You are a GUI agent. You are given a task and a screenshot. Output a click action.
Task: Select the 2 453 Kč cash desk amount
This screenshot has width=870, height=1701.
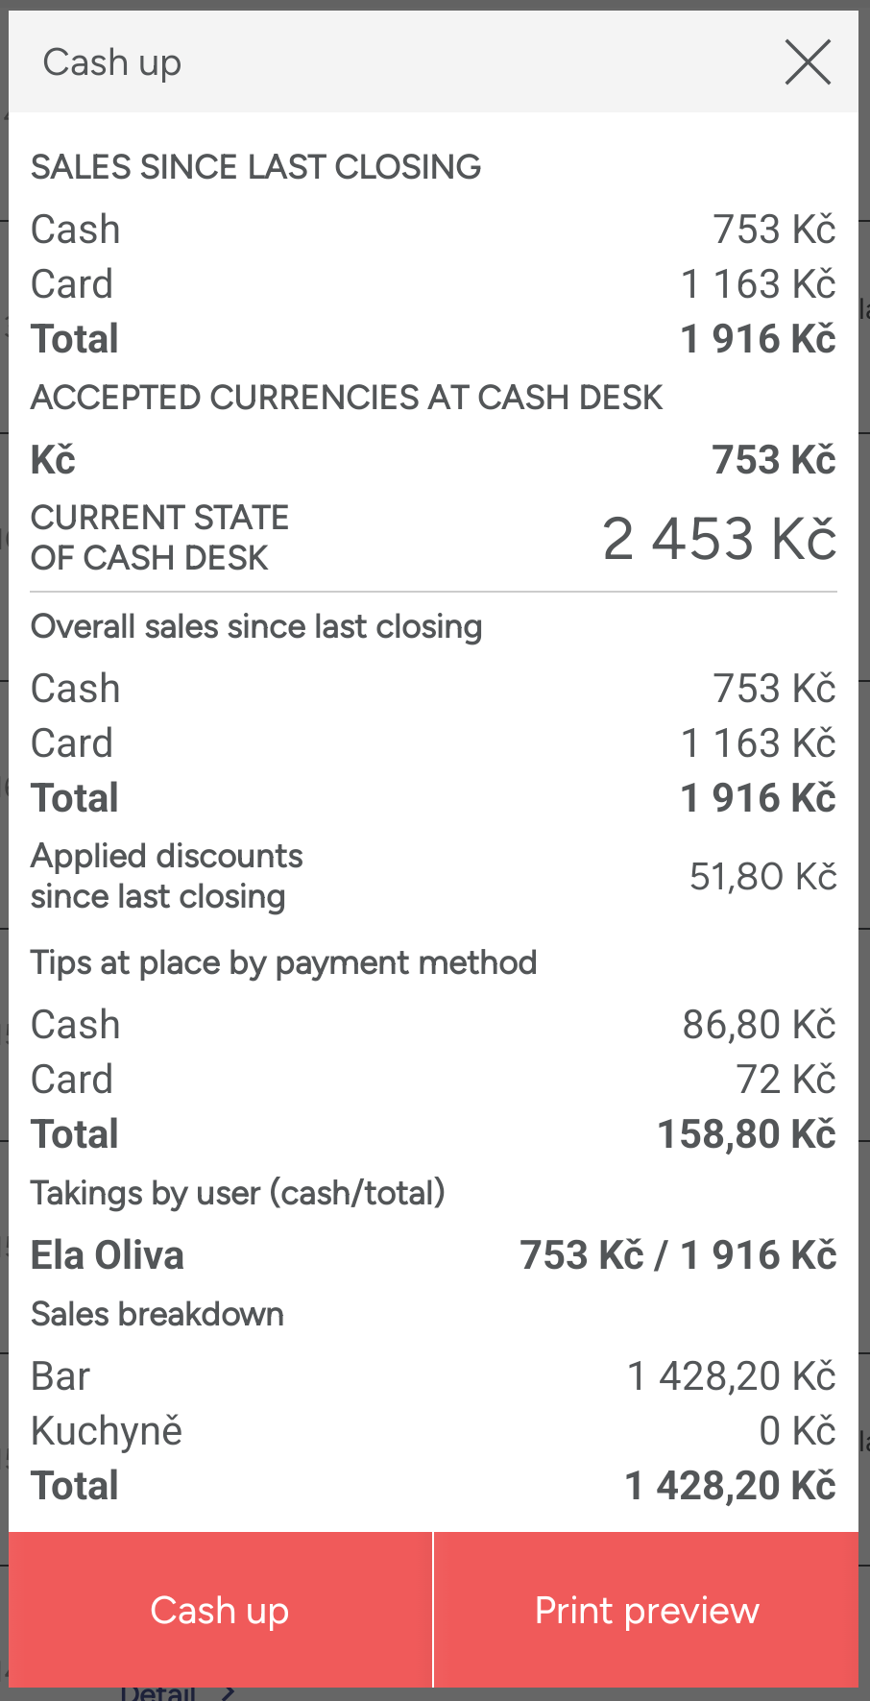719,538
